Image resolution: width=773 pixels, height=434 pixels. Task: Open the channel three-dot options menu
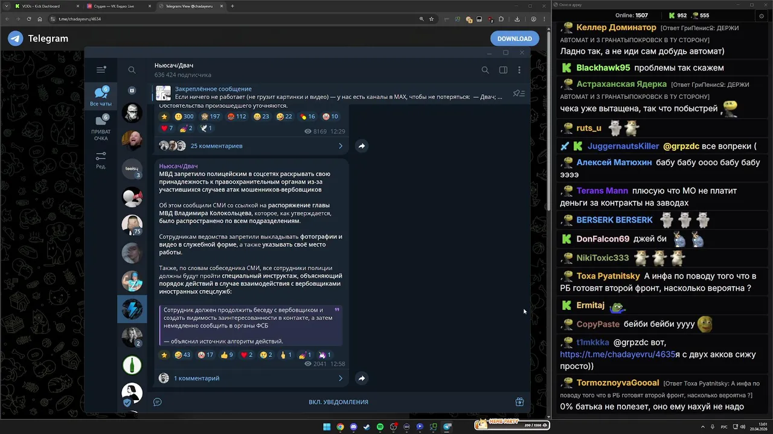coord(519,70)
